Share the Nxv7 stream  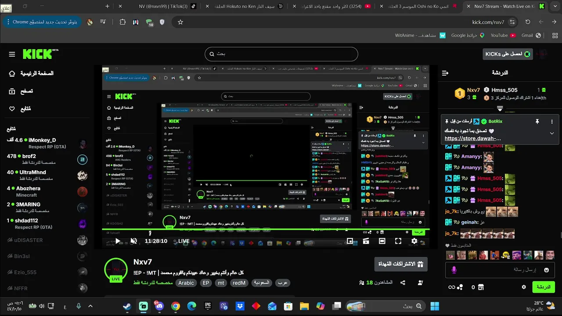click(x=403, y=283)
